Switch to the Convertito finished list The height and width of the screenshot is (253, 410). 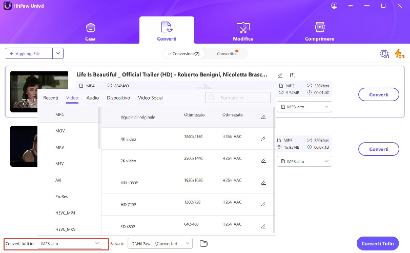pos(227,53)
